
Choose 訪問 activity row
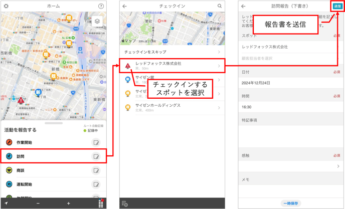coord(54,156)
